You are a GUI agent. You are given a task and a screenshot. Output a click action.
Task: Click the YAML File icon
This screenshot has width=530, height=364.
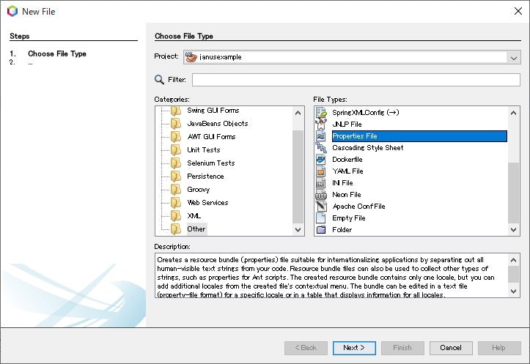point(321,171)
